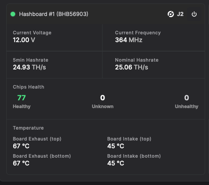Click the Current Voltage label
This screenshot has width=209, height=185.
pos(32,33)
